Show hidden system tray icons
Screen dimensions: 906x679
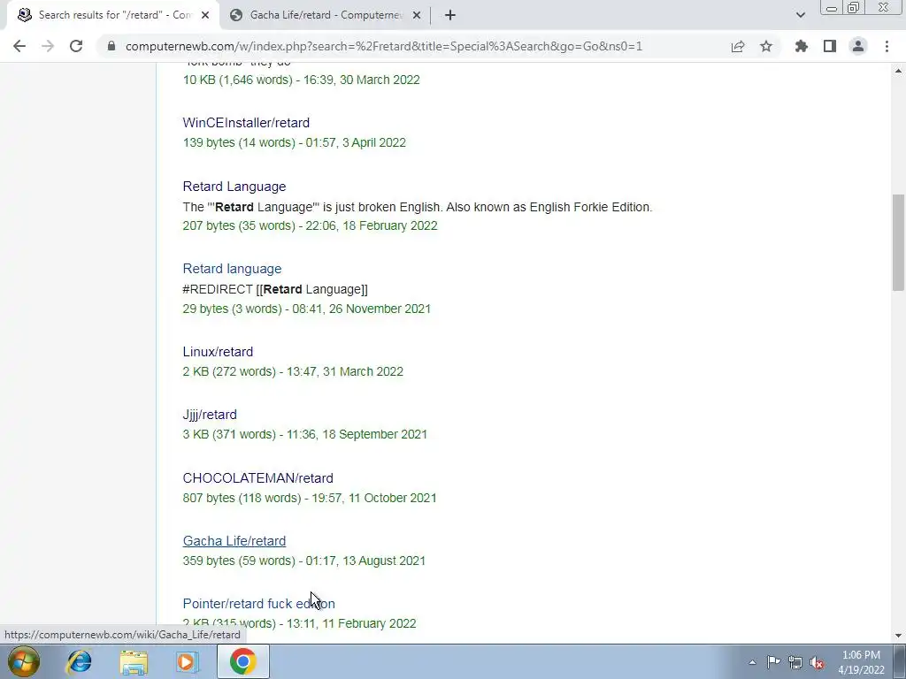pos(752,662)
